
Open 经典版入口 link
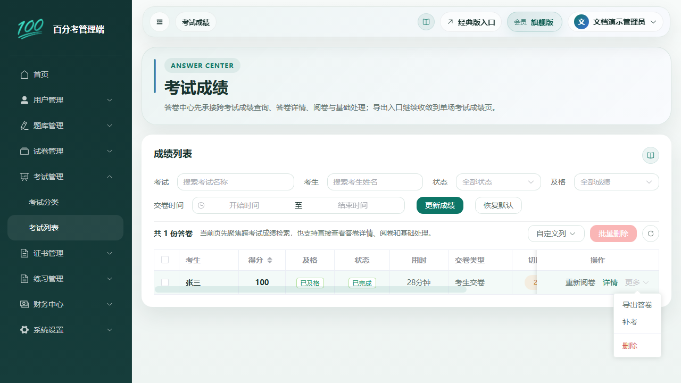pos(471,22)
